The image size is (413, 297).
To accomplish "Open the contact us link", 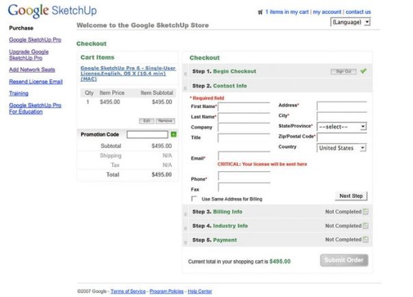I will click(x=358, y=12).
